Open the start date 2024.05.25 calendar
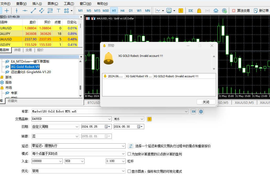This screenshot has height=185, width=270. coord(107,127)
